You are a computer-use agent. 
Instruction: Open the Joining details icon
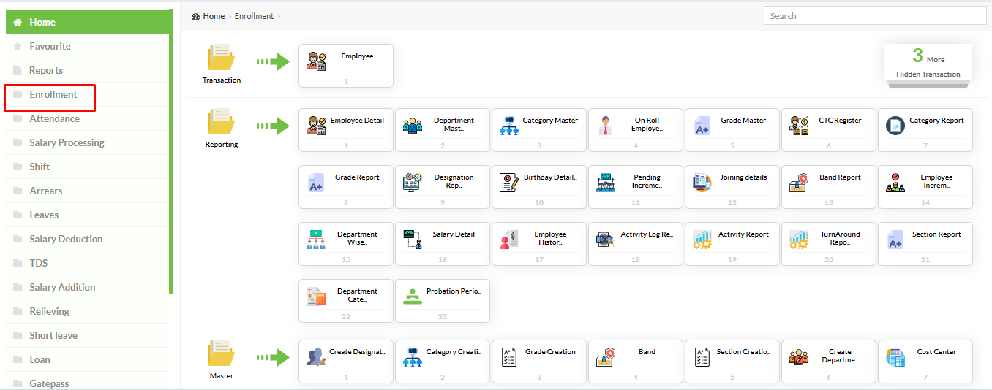click(x=702, y=183)
